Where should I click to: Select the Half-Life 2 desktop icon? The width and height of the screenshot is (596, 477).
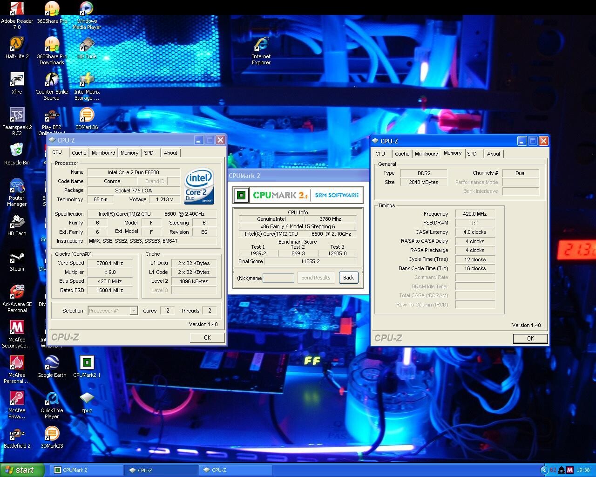pos(17,48)
